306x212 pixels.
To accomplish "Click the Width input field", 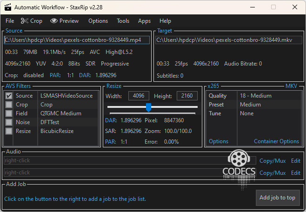I will tap(139, 96).
